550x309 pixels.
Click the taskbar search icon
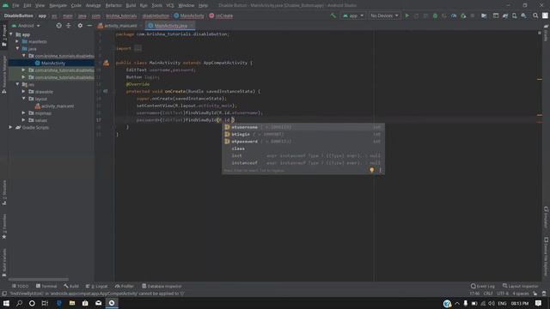(19, 303)
